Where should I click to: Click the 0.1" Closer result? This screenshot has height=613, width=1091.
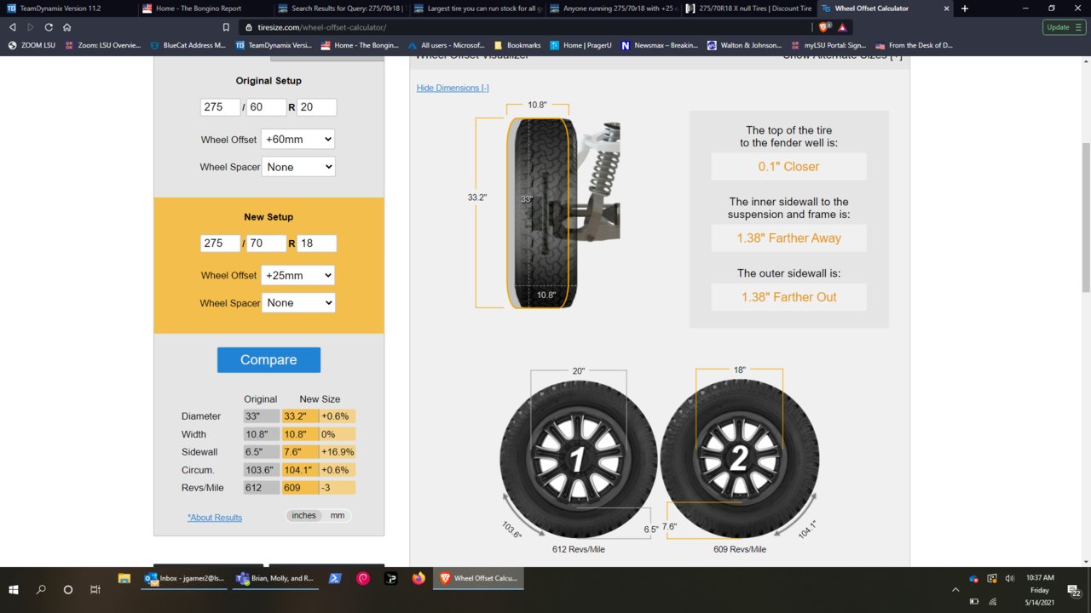click(x=788, y=167)
